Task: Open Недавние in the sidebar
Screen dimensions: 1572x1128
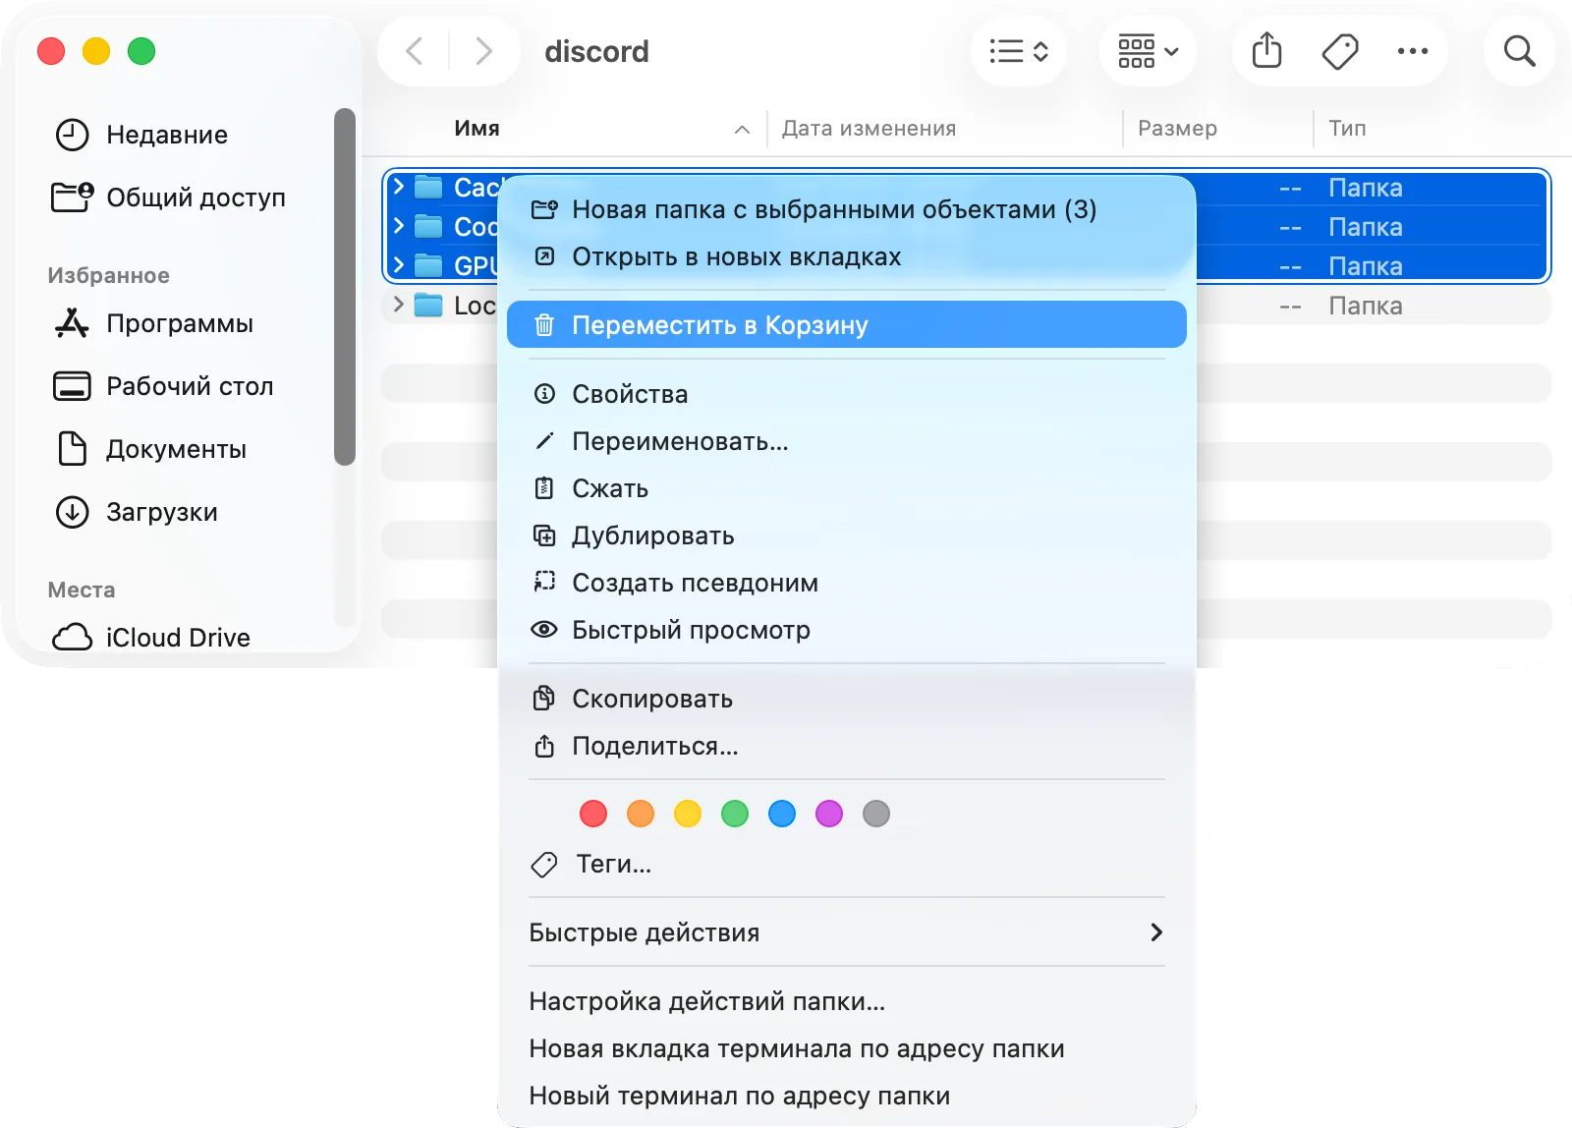Action: pos(141,135)
